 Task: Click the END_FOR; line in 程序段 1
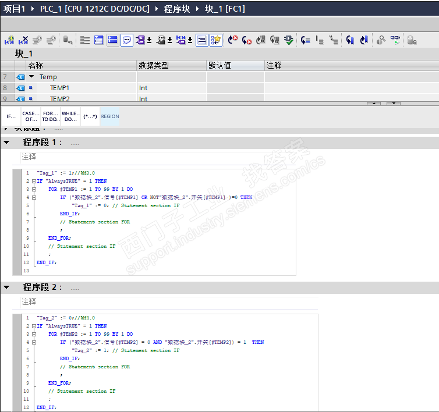point(59,238)
